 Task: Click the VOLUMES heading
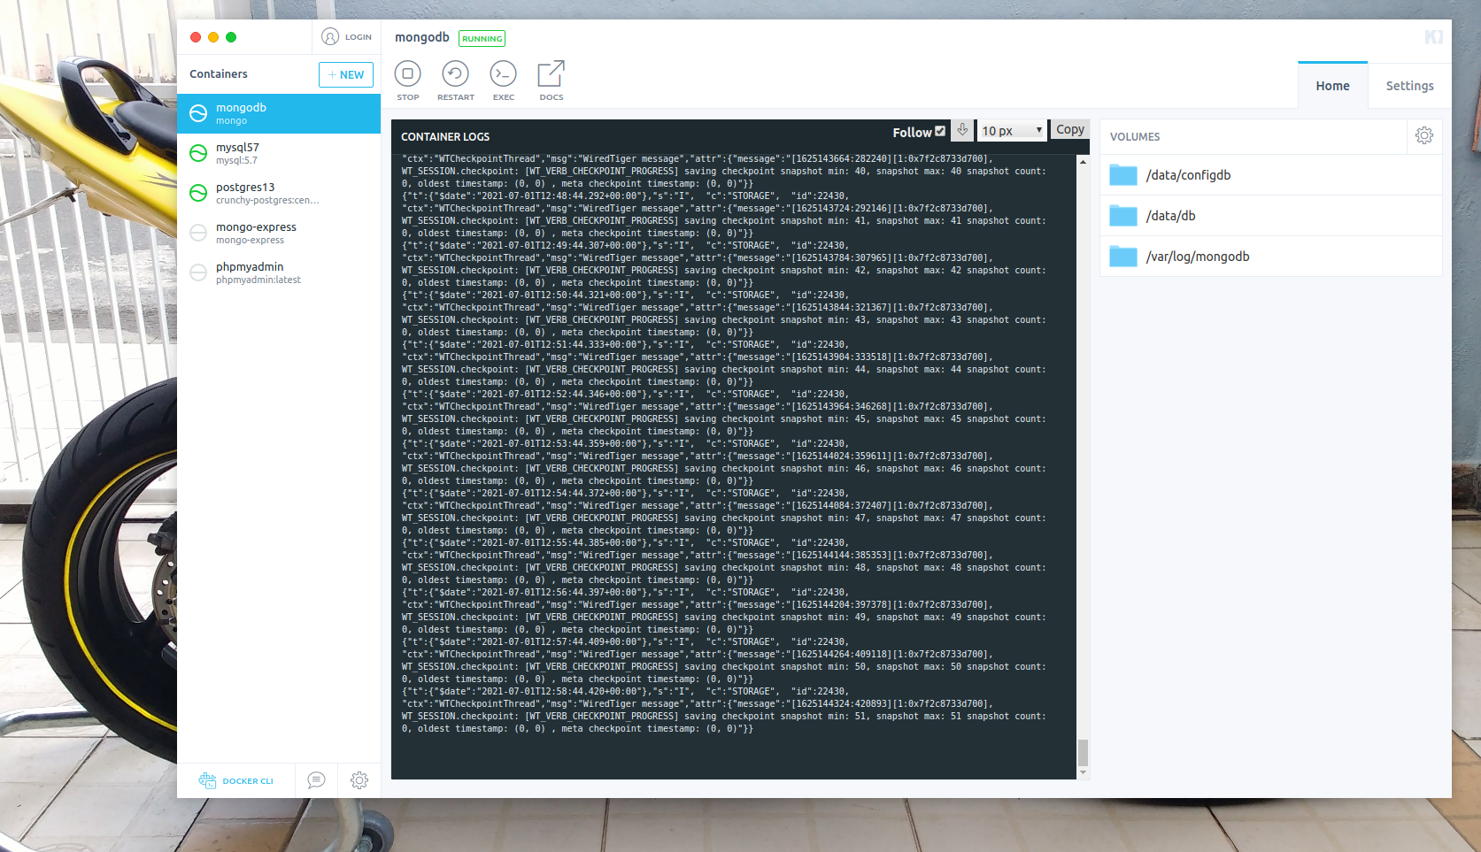point(1135,136)
